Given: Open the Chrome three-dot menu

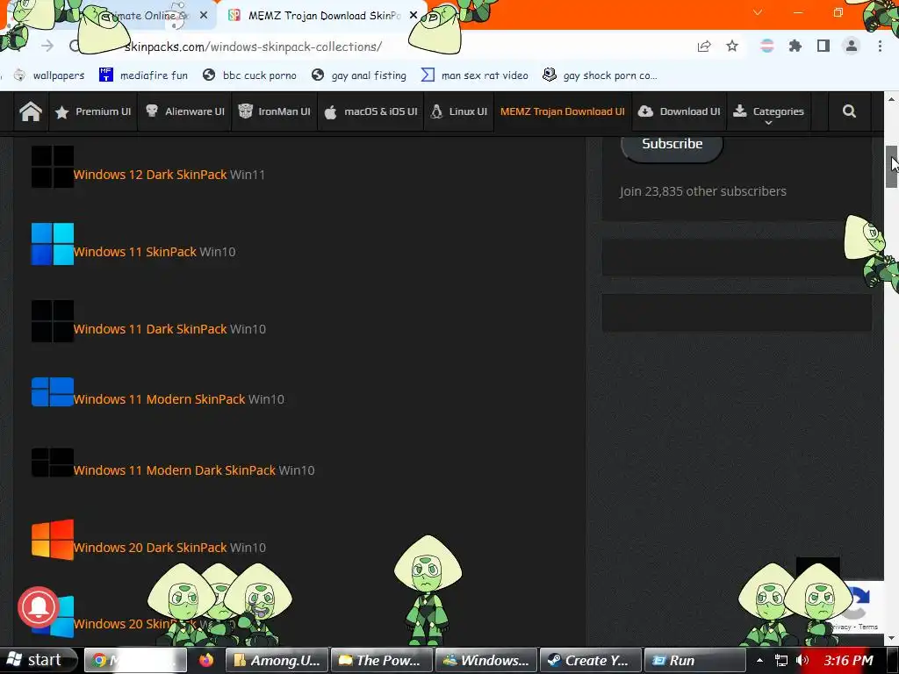Looking at the screenshot, I should coord(880,46).
